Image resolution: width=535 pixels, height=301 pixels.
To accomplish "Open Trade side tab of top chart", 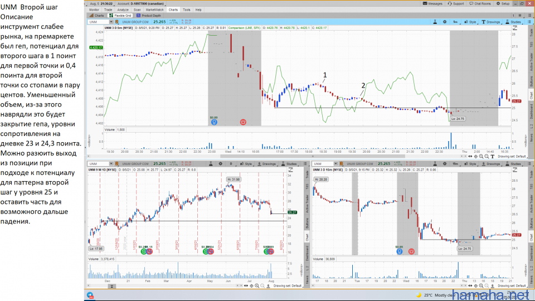I will [531, 32].
